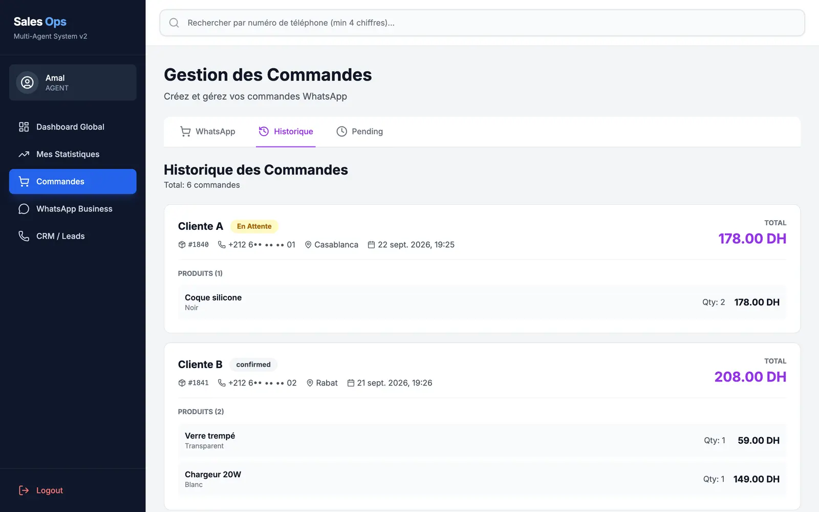Viewport: 819px width, 512px height.
Task: Click the CRM / Leads phone icon
Action: coord(24,236)
